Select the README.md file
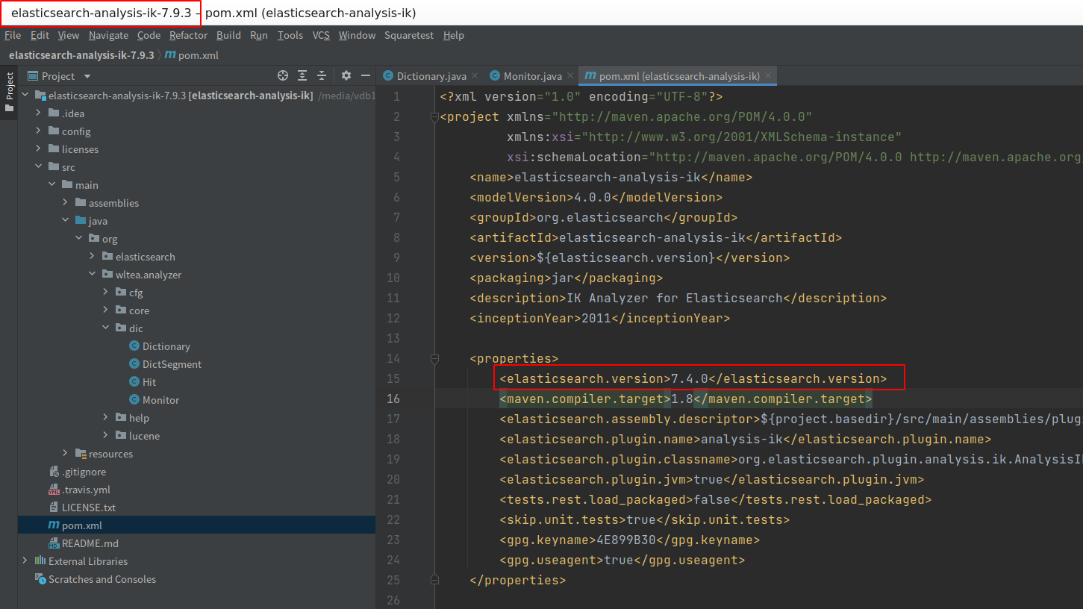The width and height of the screenshot is (1083, 609). pos(84,543)
